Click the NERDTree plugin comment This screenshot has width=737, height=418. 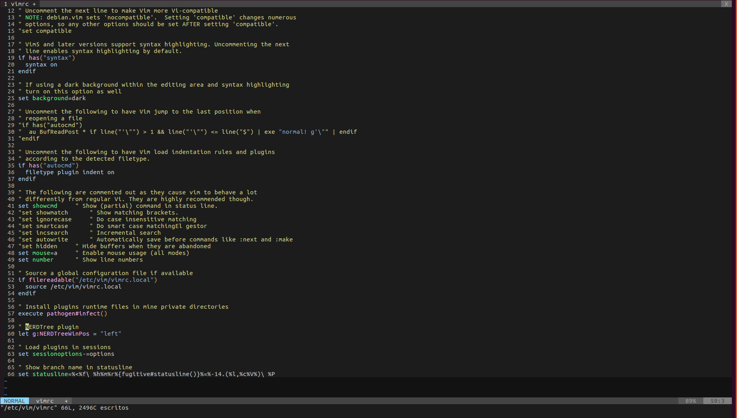48,327
